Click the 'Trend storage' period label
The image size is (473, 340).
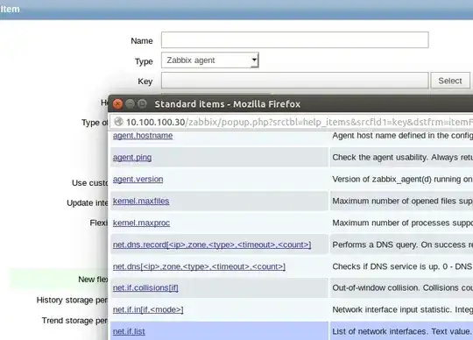74,321
